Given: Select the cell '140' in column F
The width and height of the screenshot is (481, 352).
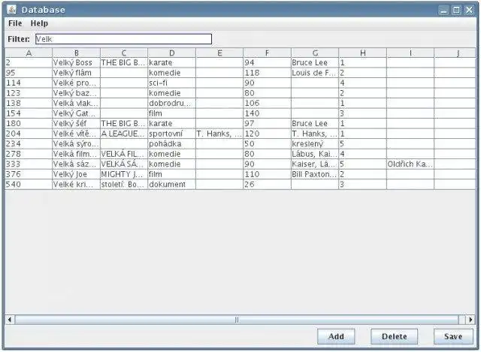Looking at the screenshot, I should point(268,113).
